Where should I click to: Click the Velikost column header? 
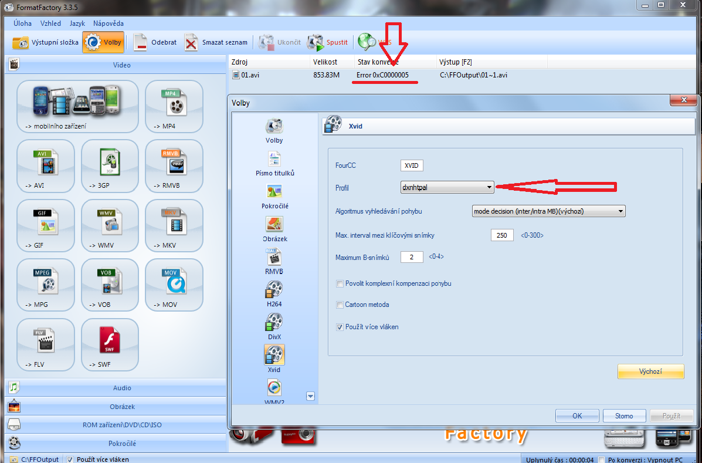pyautogui.click(x=332, y=62)
